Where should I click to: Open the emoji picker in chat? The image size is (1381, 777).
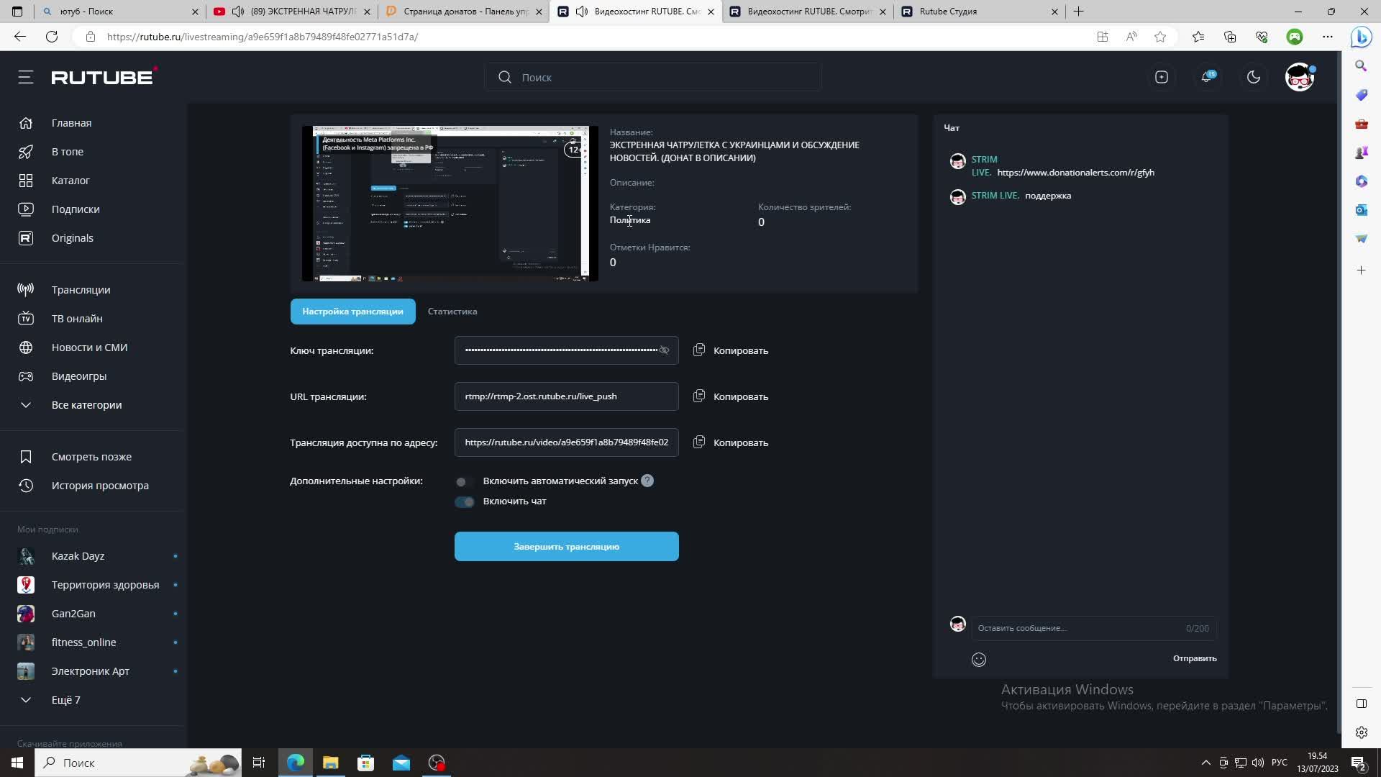978,659
